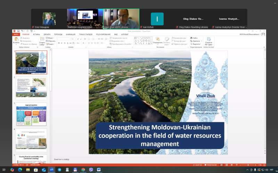Click the Vitalii Zhuk video participant tile

click(x=121, y=19)
